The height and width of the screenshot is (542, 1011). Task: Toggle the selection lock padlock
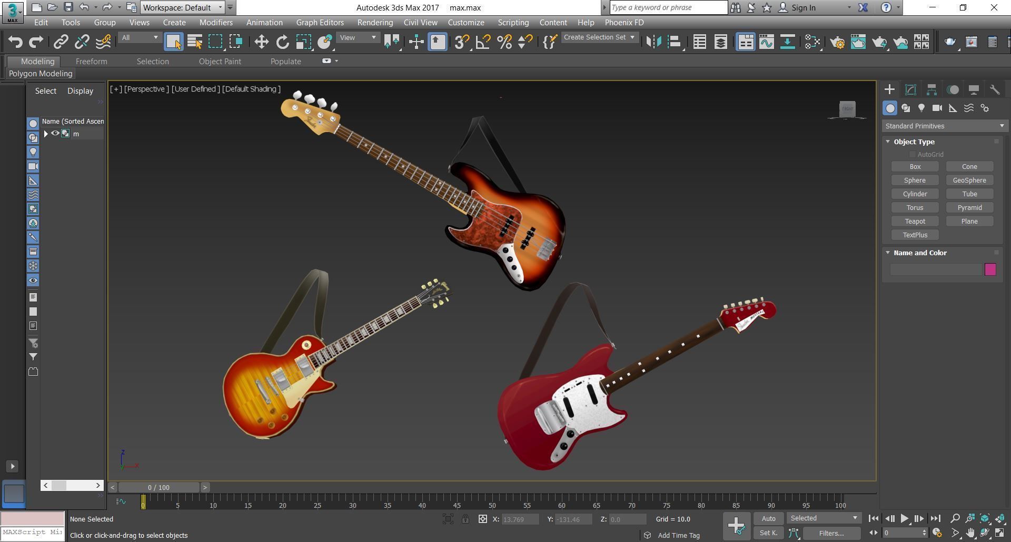click(465, 519)
